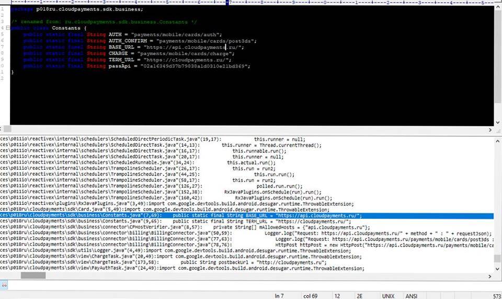
Task: Click the '2E' status bar field
Action: pyautogui.click(x=360, y=296)
